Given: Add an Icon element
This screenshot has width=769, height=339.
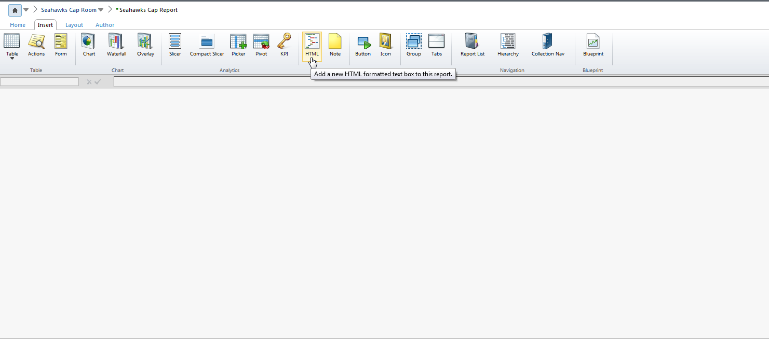Looking at the screenshot, I should [385, 46].
